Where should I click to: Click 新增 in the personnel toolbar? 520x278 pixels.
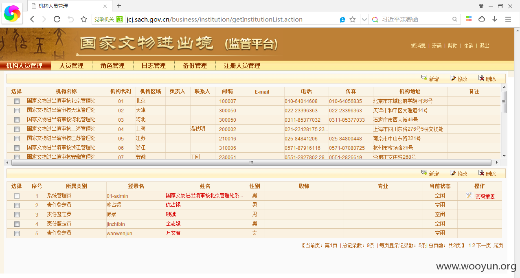tap(430, 173)
